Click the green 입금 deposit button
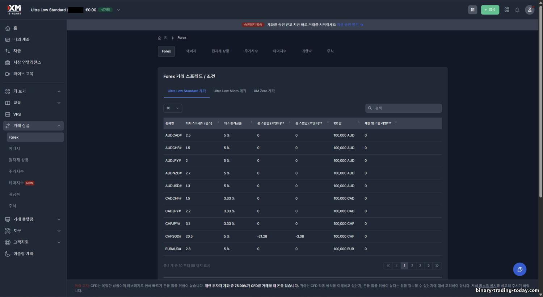 tap(490, 10)
